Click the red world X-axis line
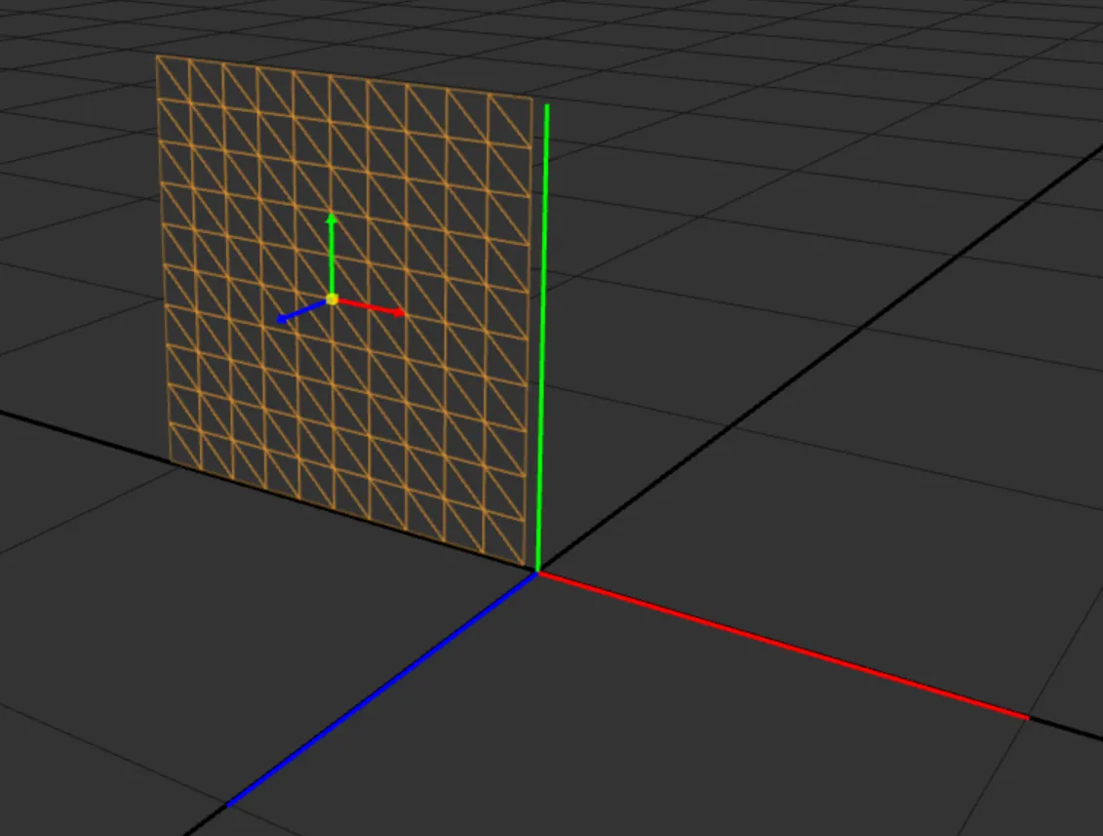This screenshot has height=836, width=1103. point(783,646)
